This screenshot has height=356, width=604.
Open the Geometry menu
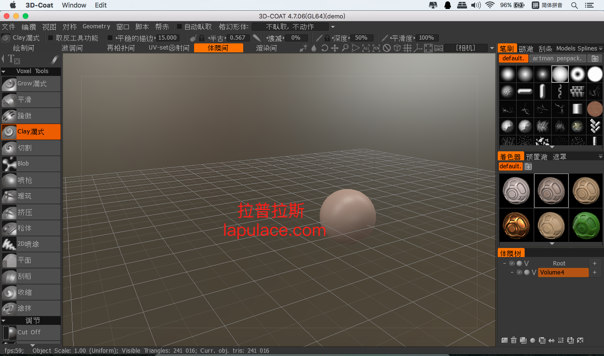pos(96,26)
